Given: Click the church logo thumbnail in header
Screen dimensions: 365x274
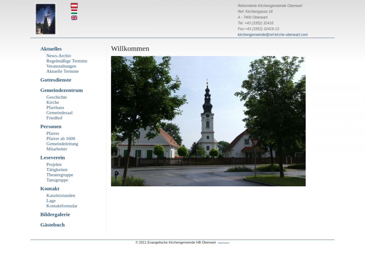Looking at the screenshot, I should (46, 19).
